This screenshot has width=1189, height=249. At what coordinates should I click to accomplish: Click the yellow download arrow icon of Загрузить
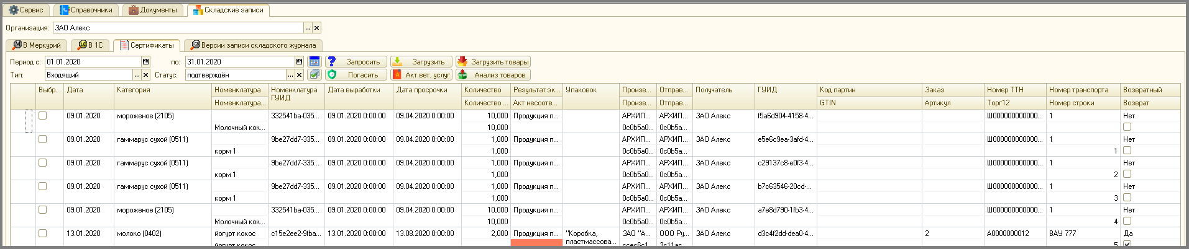[x=397, y=62]
